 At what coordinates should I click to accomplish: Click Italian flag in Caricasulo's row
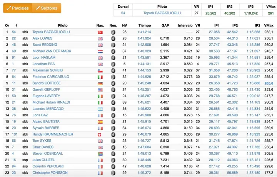[100, 77]
